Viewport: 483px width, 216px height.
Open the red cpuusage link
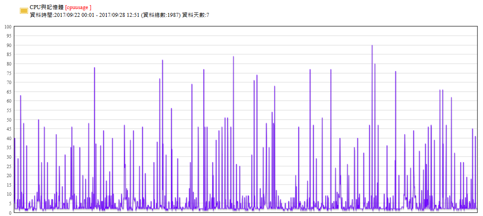point(78,7)
